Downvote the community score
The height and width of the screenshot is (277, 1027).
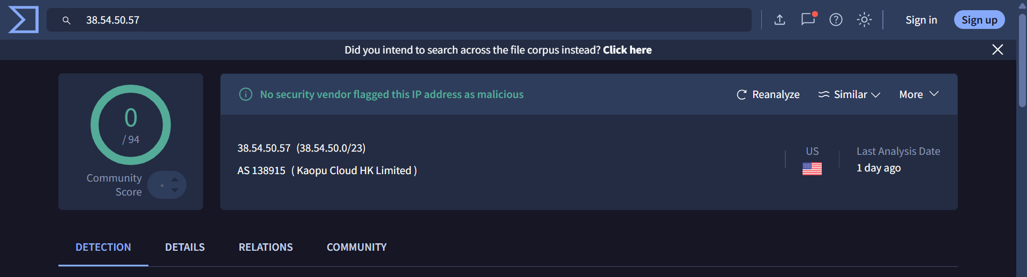175,190
